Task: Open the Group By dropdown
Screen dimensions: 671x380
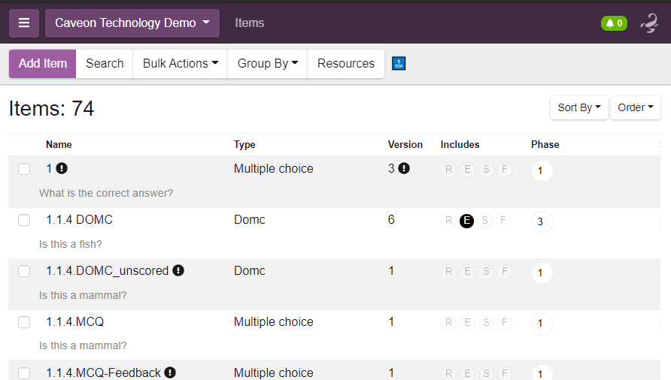Action: [268, 64]
